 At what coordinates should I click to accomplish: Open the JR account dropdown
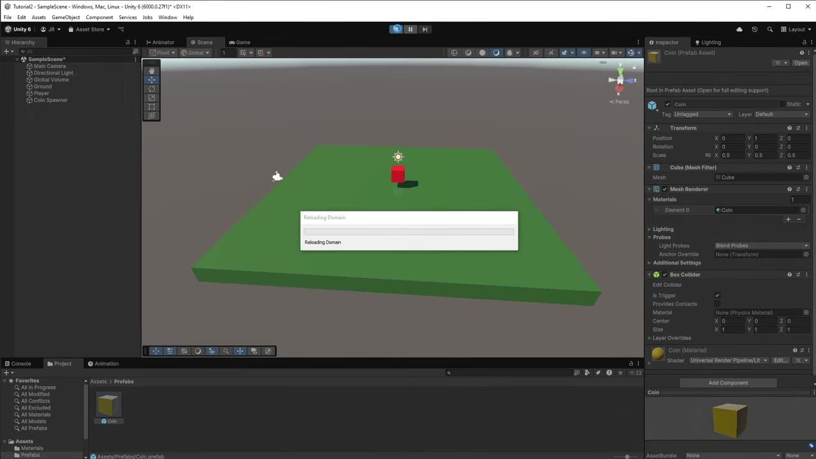click(51, 29)
